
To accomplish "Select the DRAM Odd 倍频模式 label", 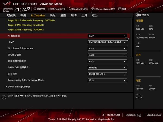I will [x=18, y=68].
